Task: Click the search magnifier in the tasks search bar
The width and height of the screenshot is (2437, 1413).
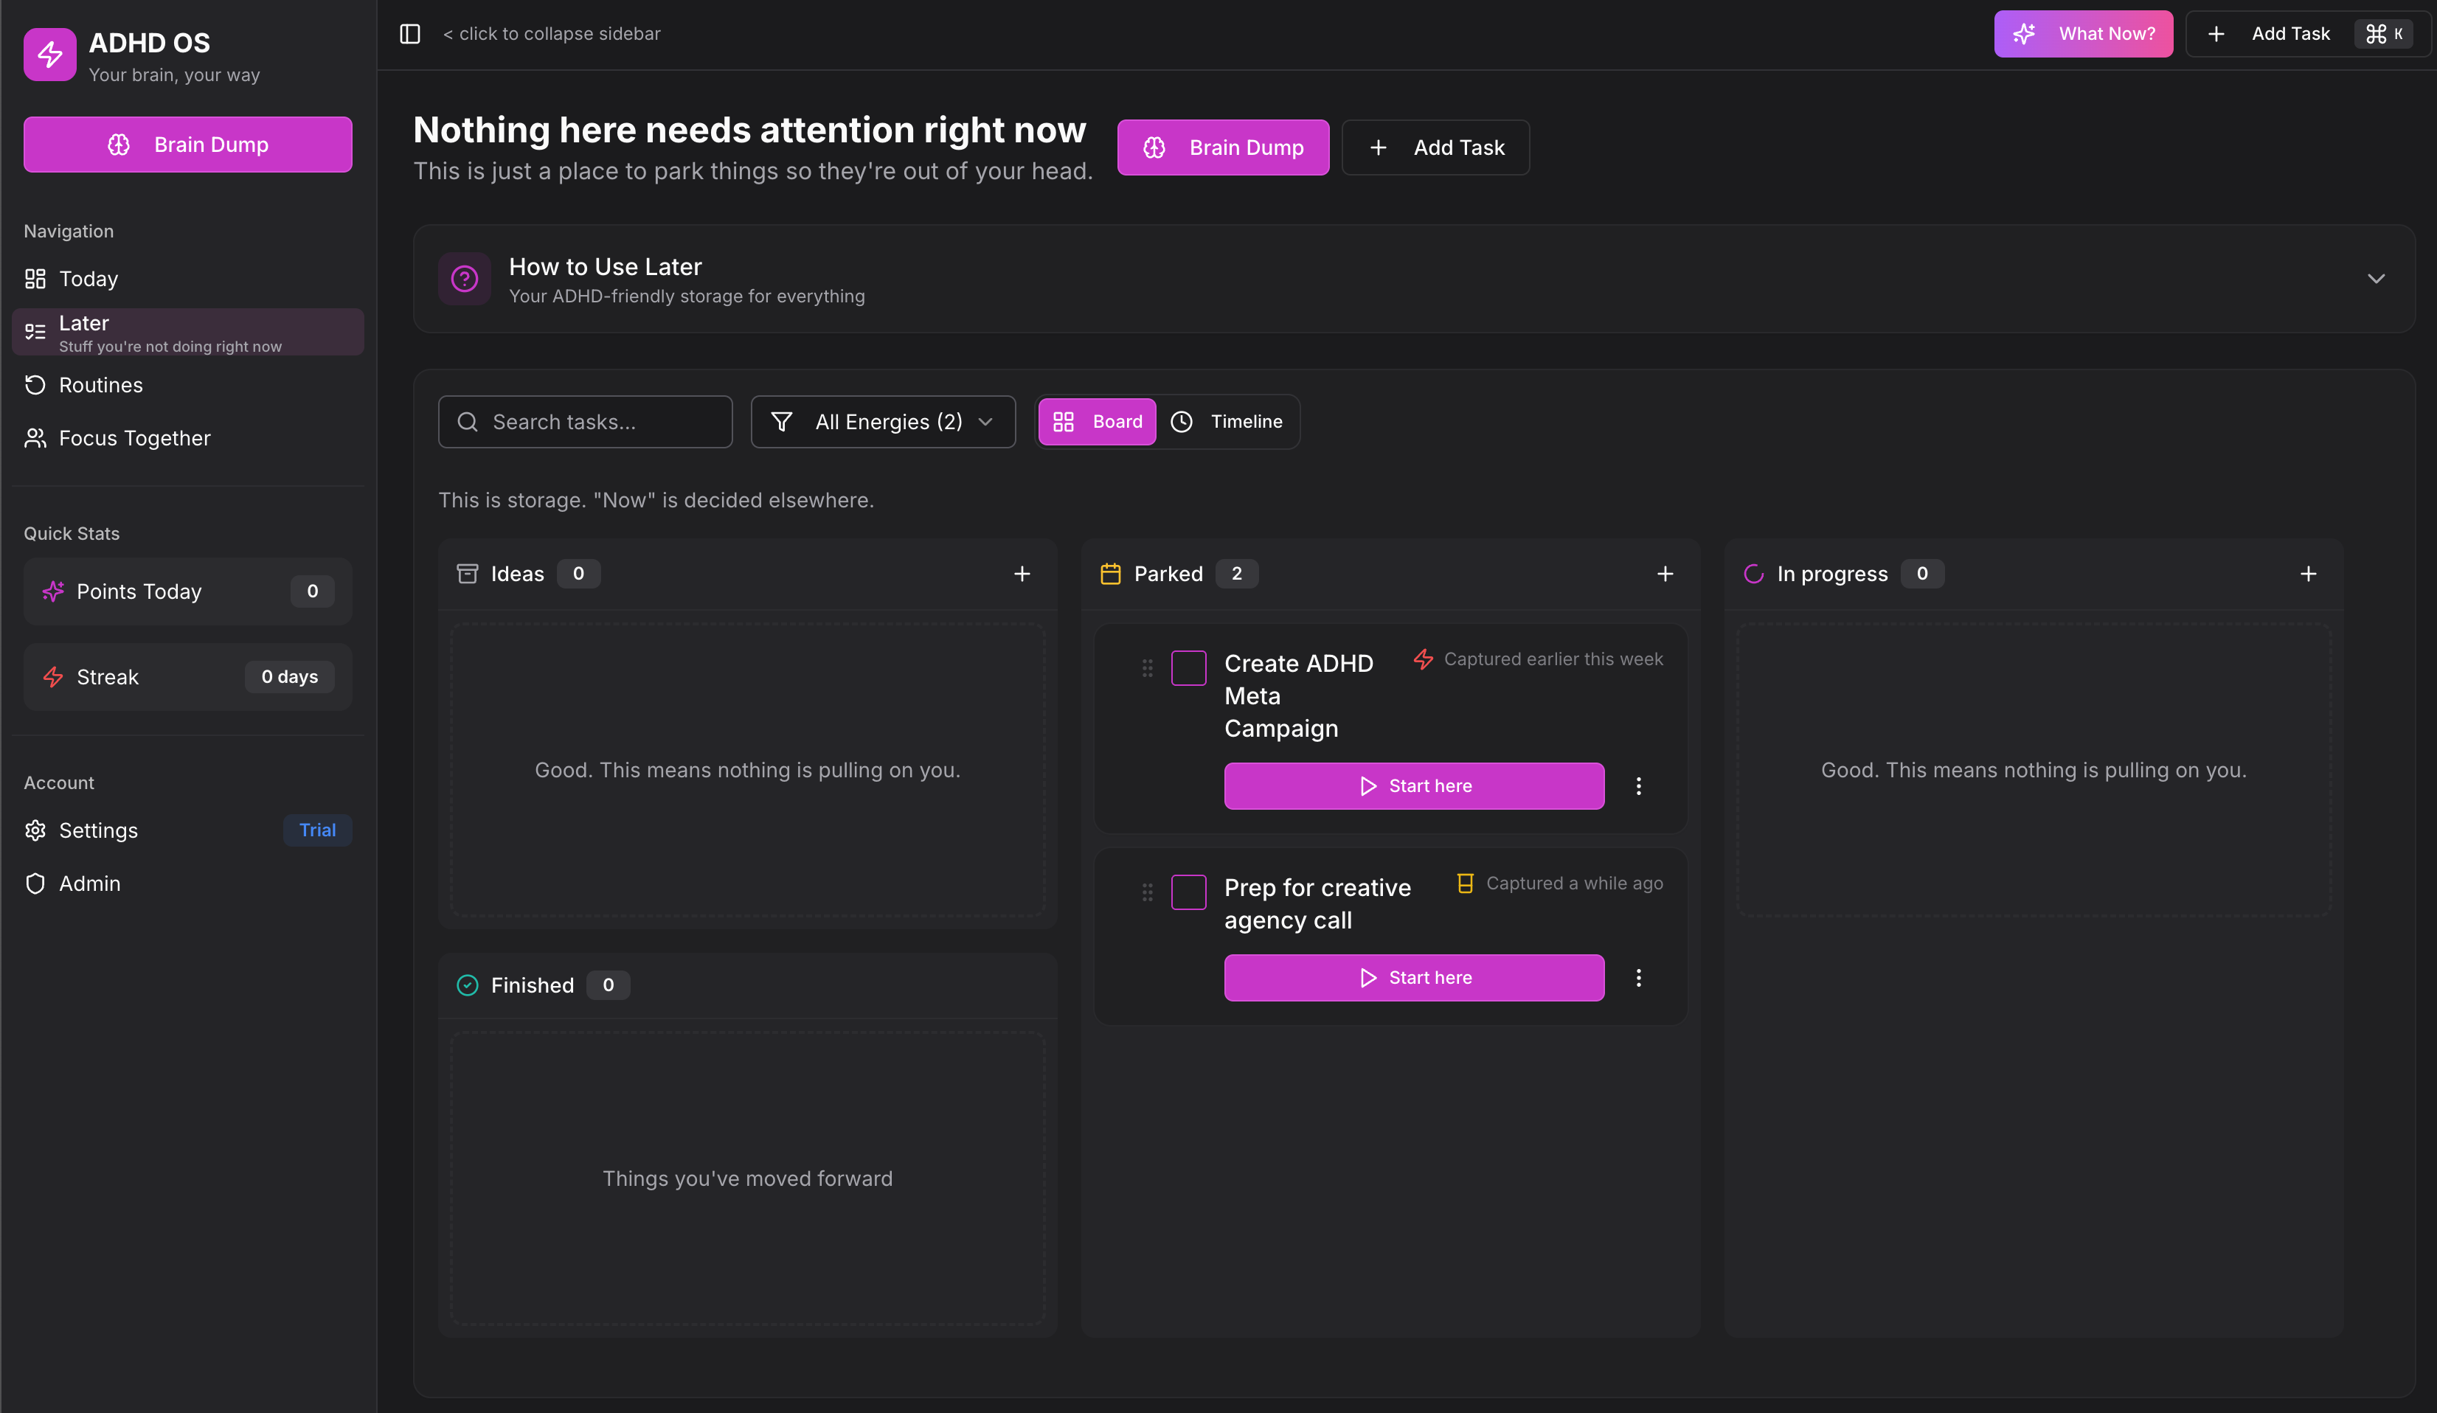Action: pyautogui.click(x=468, y=422)
